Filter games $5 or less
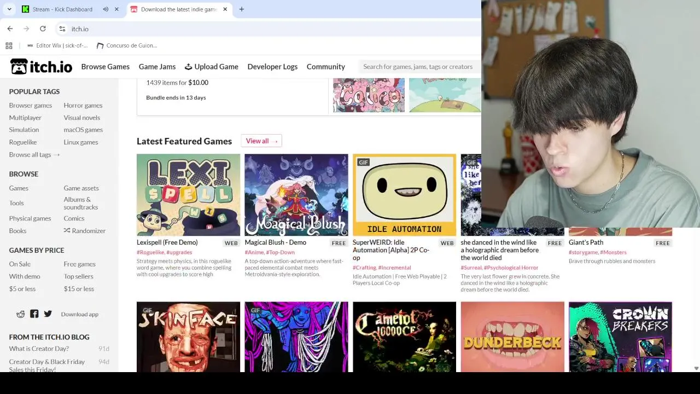Screen dimensions: 700x394 (22, 289)
